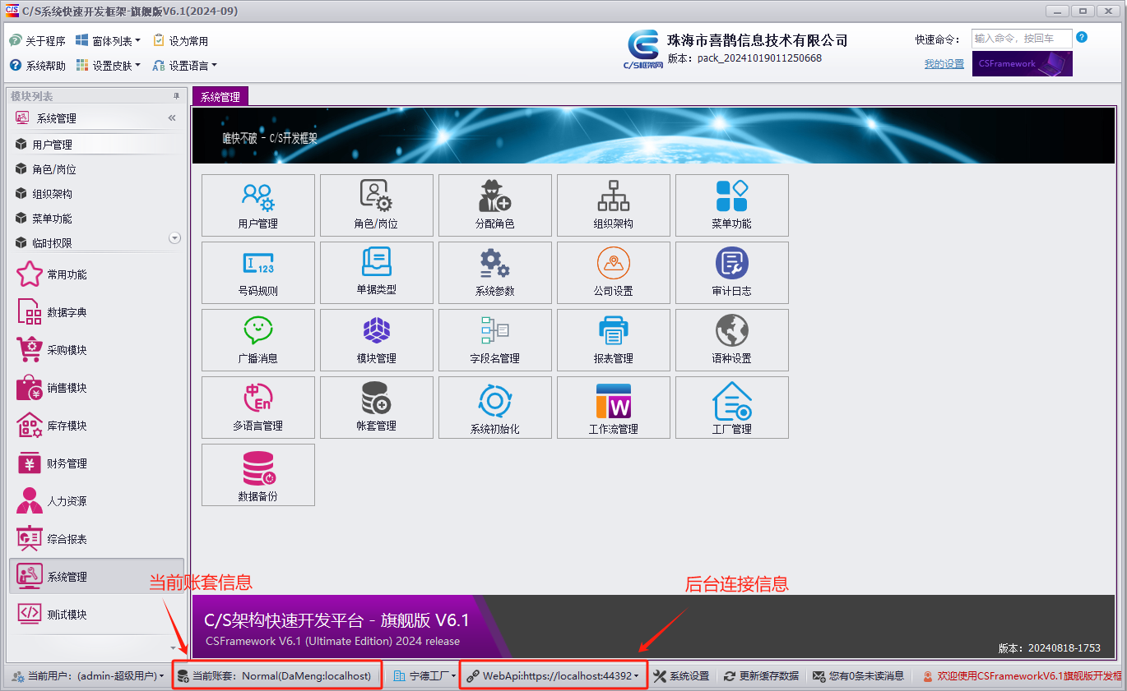
Task: Switch to the 系统管理 tab
Action: pyautogui.click(x=220, y=96)
